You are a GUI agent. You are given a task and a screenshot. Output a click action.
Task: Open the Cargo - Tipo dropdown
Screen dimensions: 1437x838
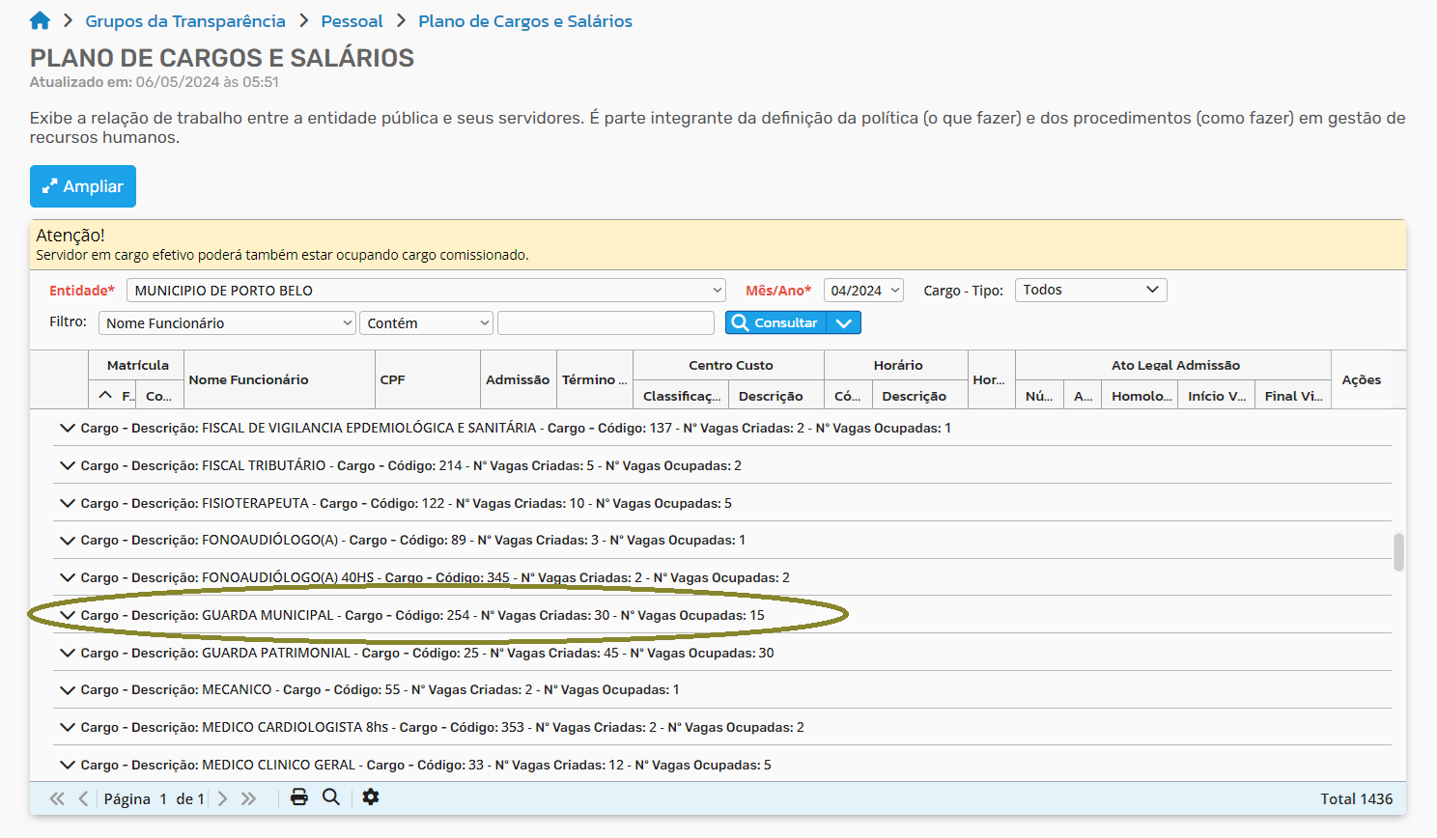tap(1090, 290)
